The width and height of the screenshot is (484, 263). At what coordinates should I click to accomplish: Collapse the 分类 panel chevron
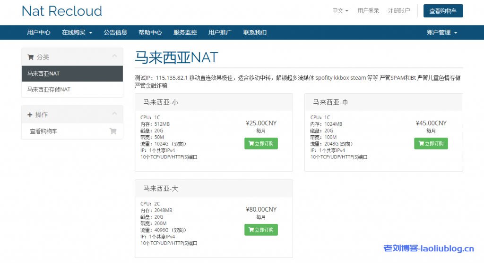click(114, 56)
